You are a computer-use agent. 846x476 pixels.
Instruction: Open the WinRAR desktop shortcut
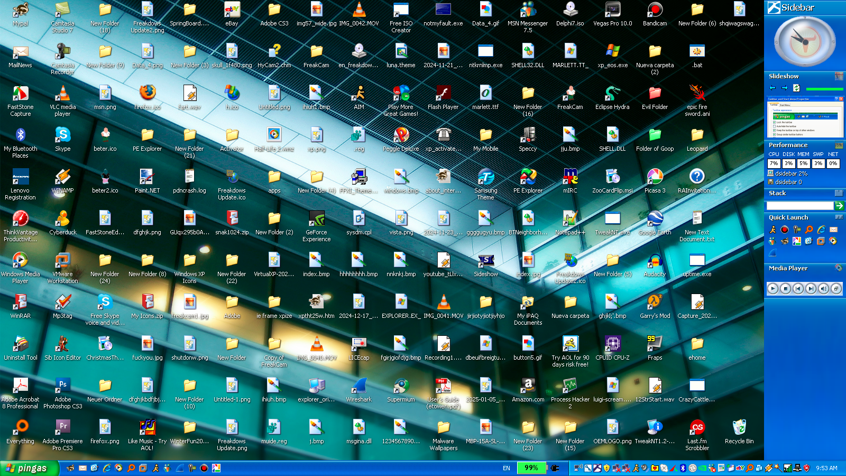click(x=20, y=307)
